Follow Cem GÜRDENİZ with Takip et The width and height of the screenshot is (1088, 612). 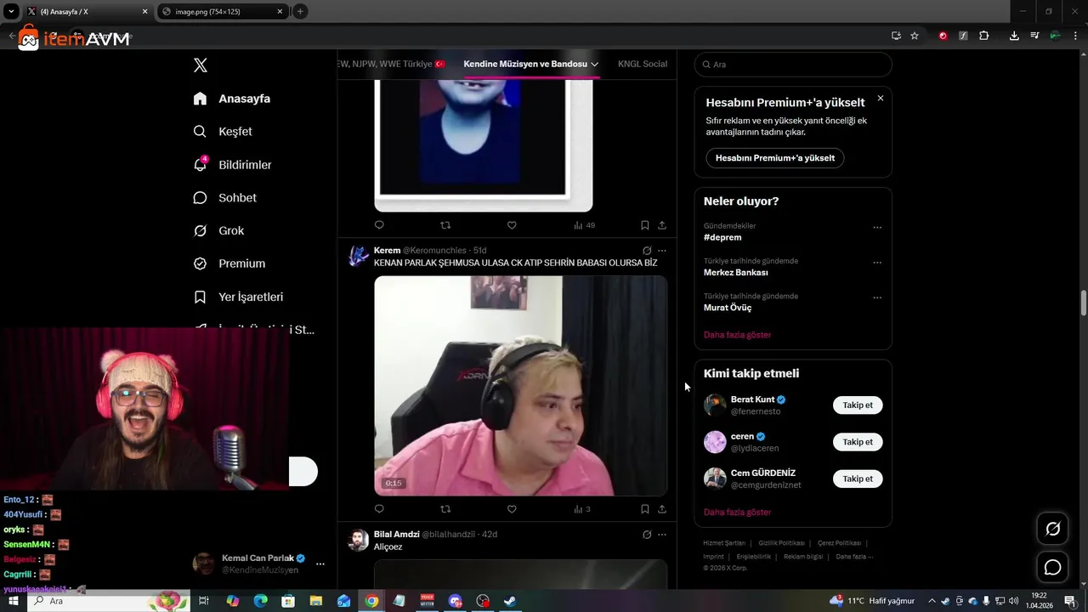pos(858,479)
